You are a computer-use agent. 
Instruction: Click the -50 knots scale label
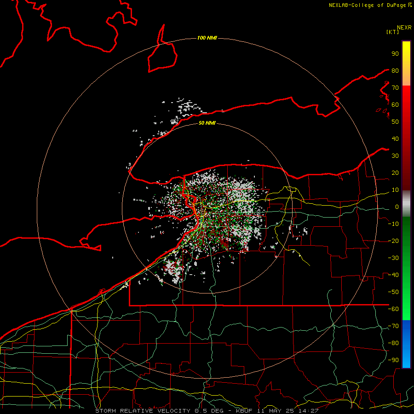pyautogui.click(x=393, y=292)
